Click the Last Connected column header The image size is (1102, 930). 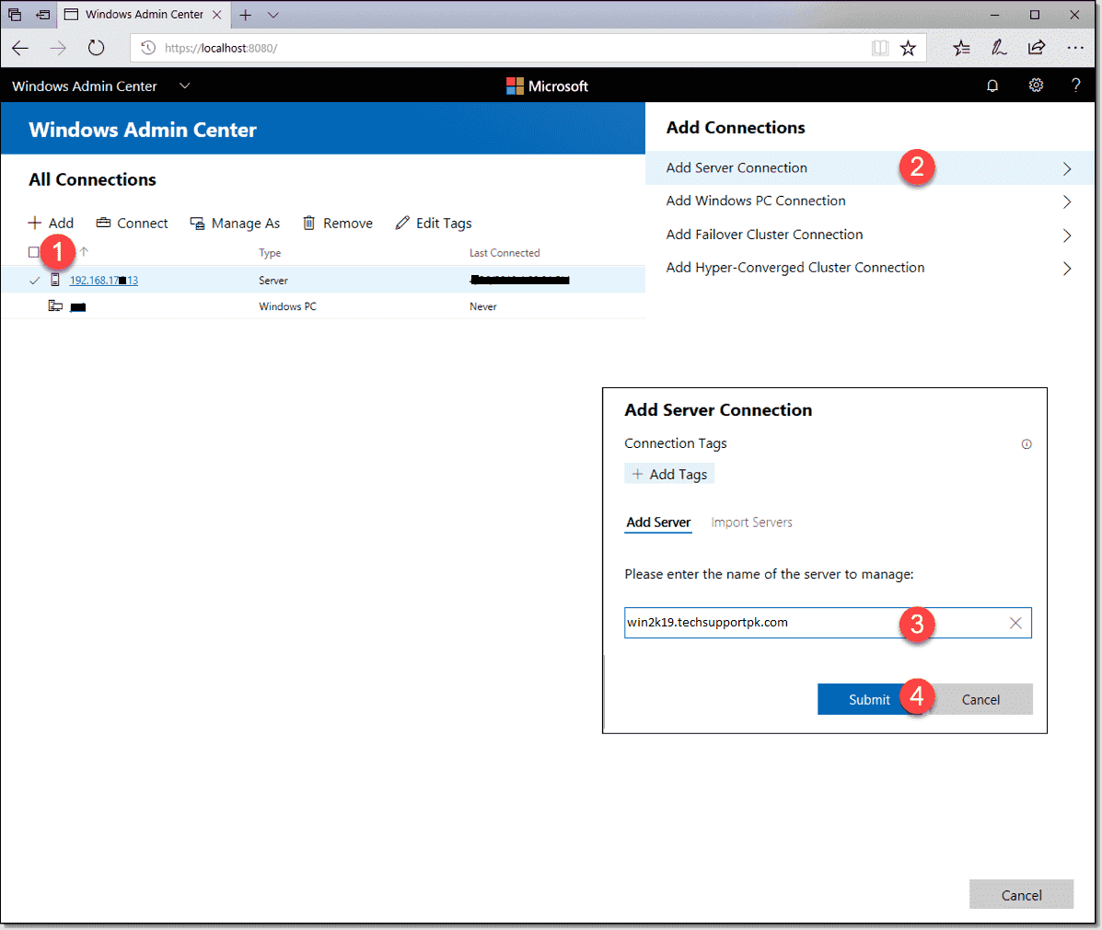[x=505, y=253]
